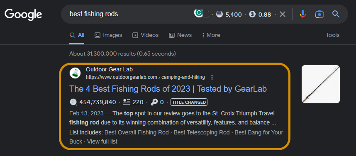Start voice search with the microphone
356x156 pixels.
pos(302,14)
